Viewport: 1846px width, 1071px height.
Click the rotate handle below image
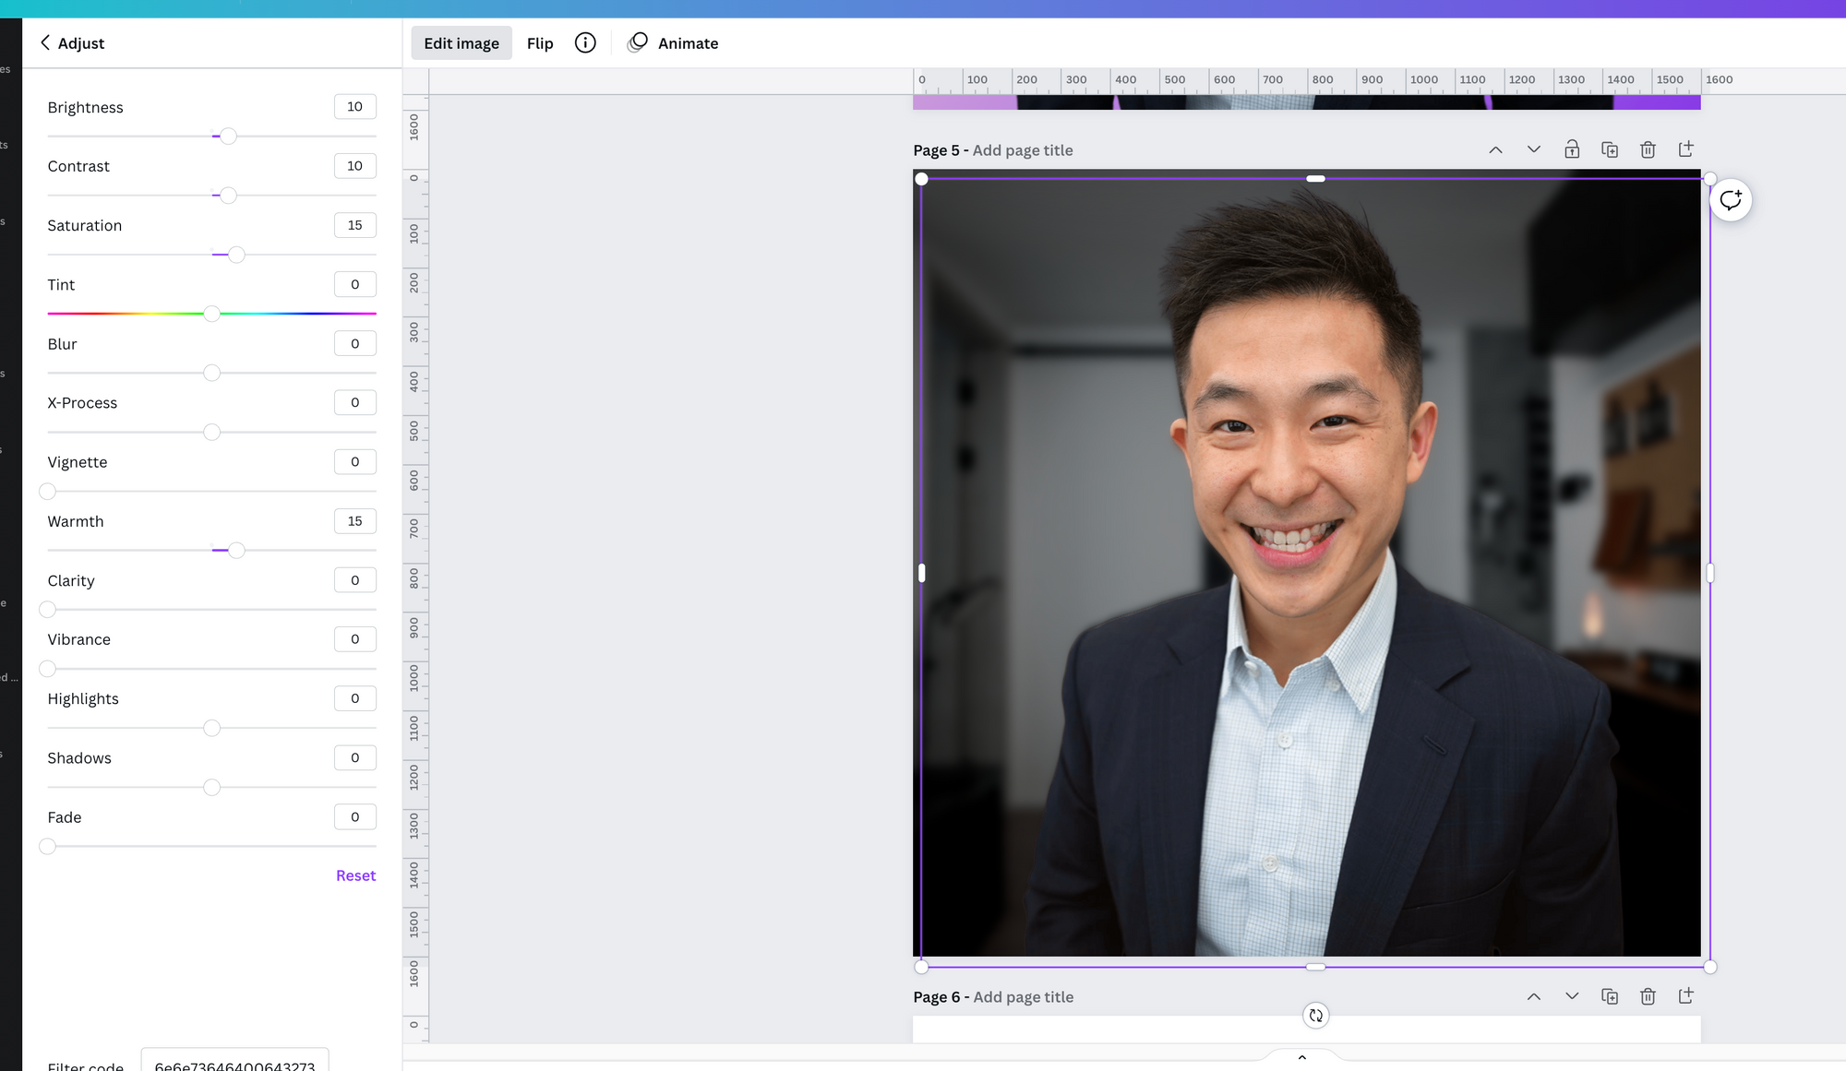point(1315,1016)
